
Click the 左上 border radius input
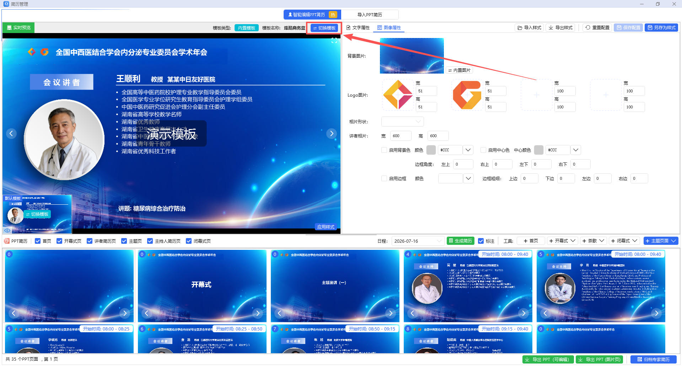[463, 164]
